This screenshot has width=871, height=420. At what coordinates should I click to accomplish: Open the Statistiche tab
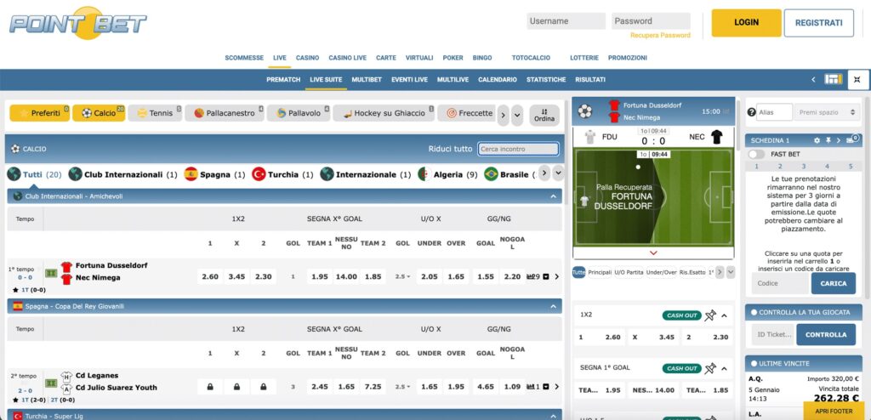click(x=546, y=79)
